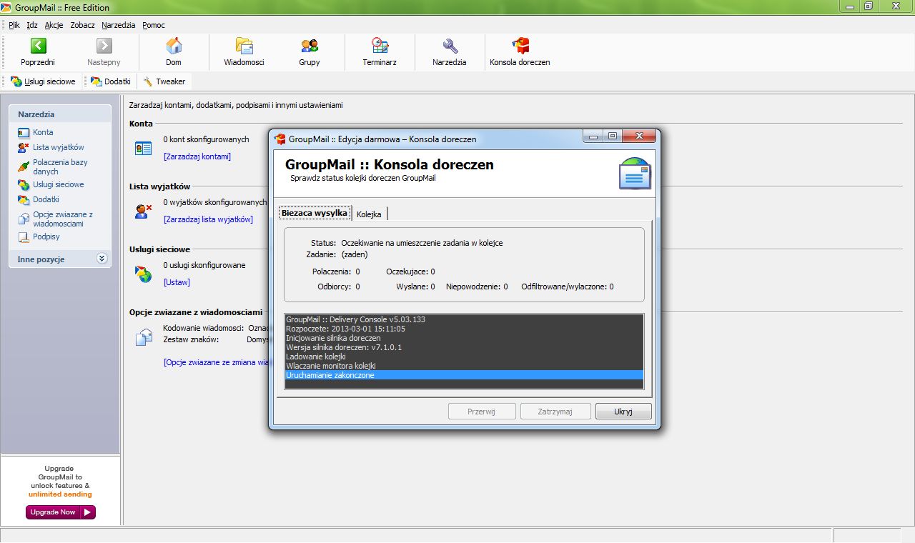Select Lista wyjatkow icon in sidebar
The width and height of the screenshot is (915, 543).
point(24,147)
